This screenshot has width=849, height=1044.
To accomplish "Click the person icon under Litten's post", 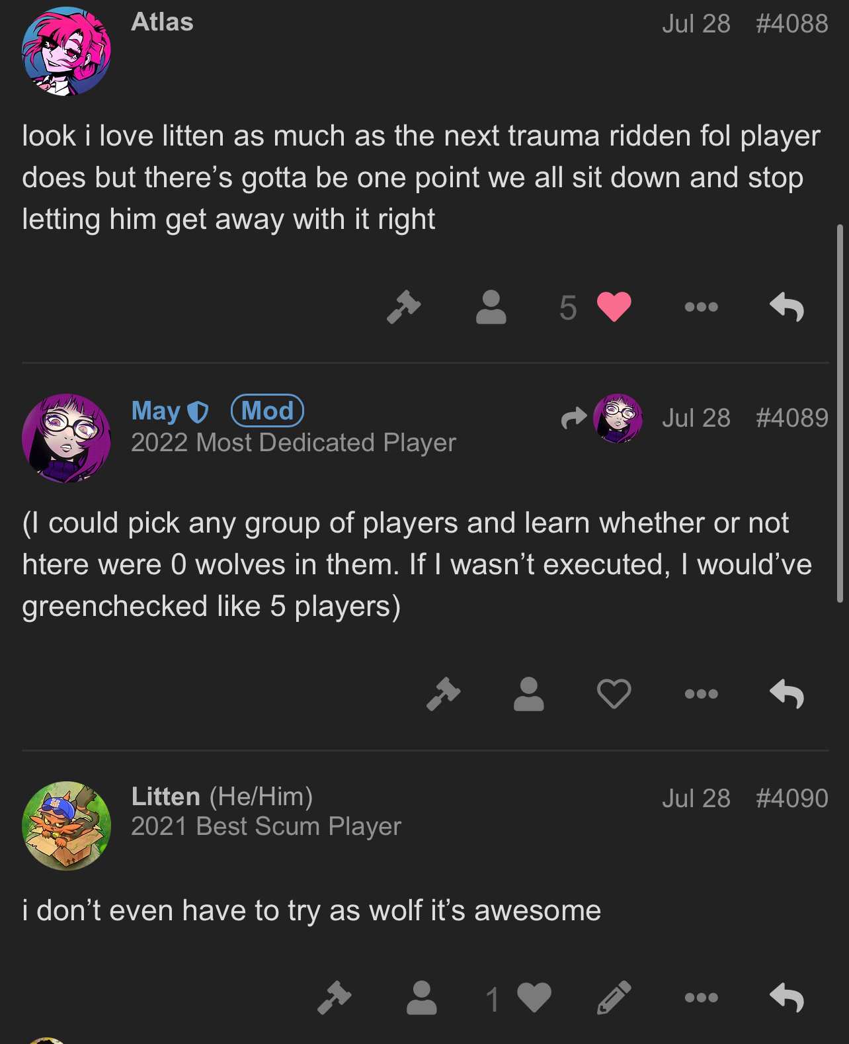I will tap(421, 998).
